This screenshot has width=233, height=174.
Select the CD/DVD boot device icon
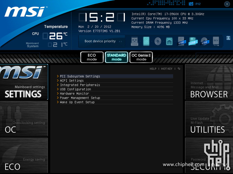click(158, 41)
